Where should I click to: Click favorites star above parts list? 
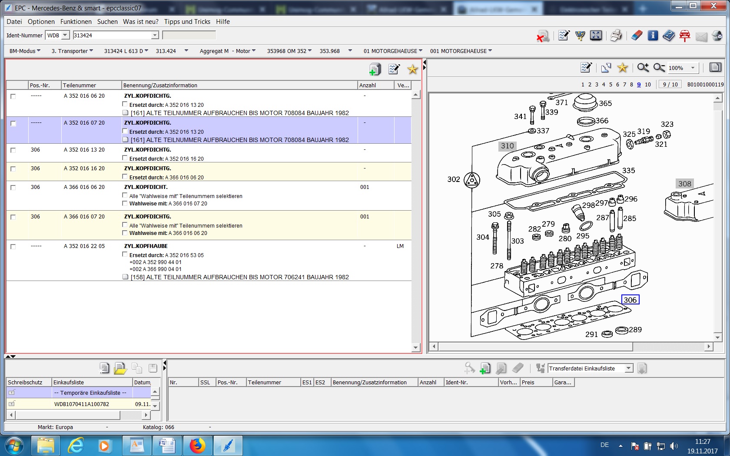click(412, 69)
